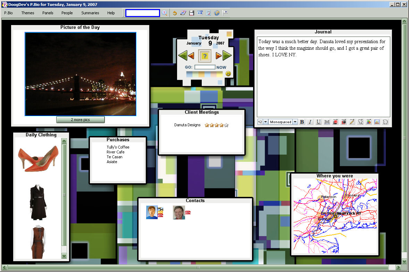Click the floppy disk save icon
The image size is (409, 272).
(192, 13)
